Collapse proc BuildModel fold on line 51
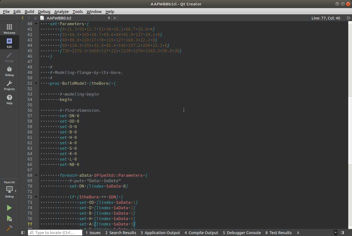This screenshot has height=236, width=352. (x=36, y=83)
